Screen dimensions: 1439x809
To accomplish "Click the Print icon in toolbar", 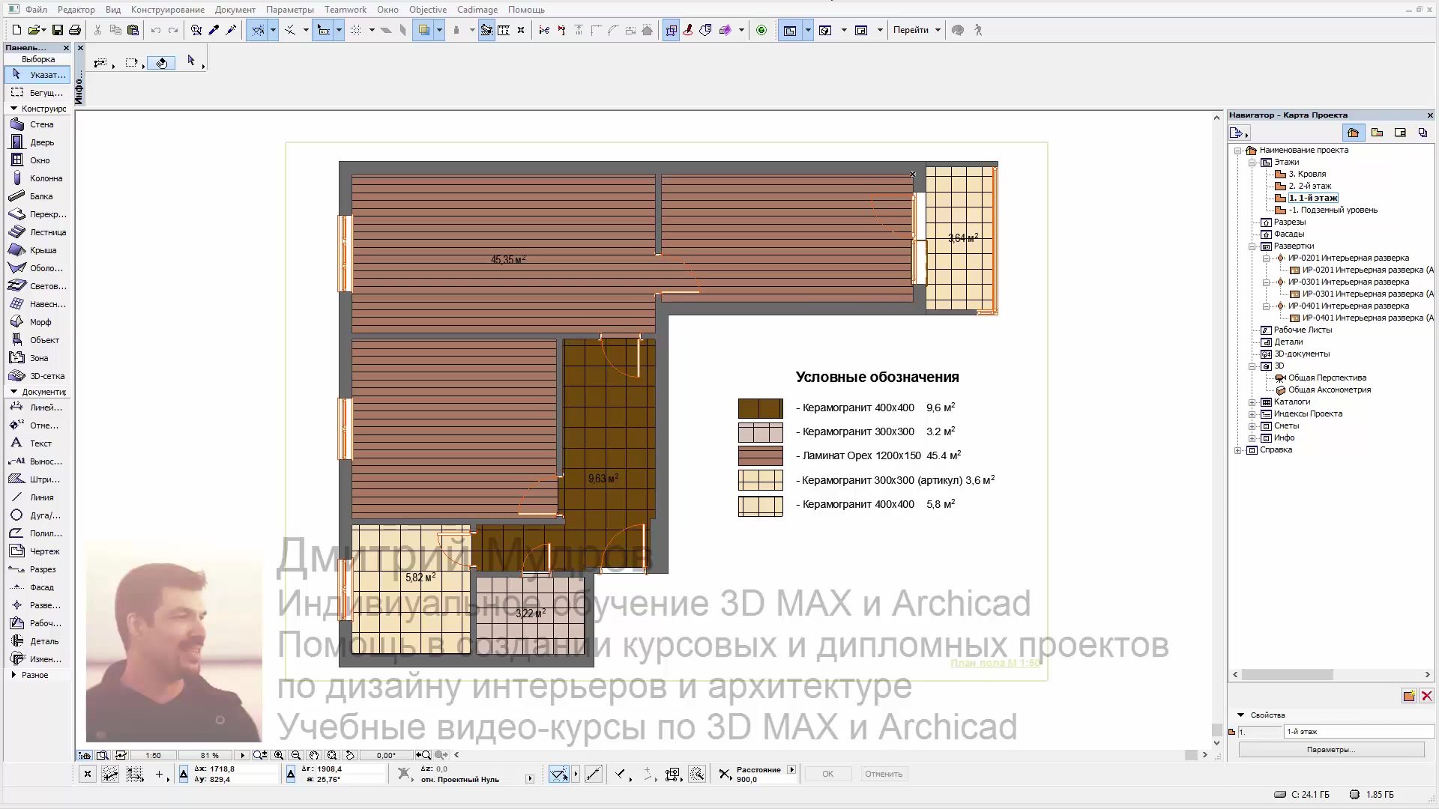I will pos(75,30).
